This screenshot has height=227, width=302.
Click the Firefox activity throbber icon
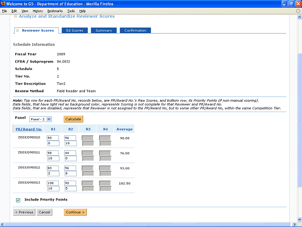point(297,10)
